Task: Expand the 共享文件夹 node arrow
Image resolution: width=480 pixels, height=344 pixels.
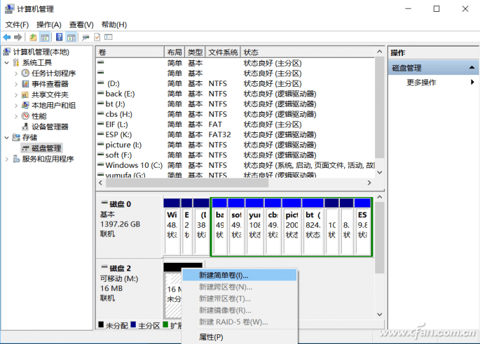Action: pos(16,94)
